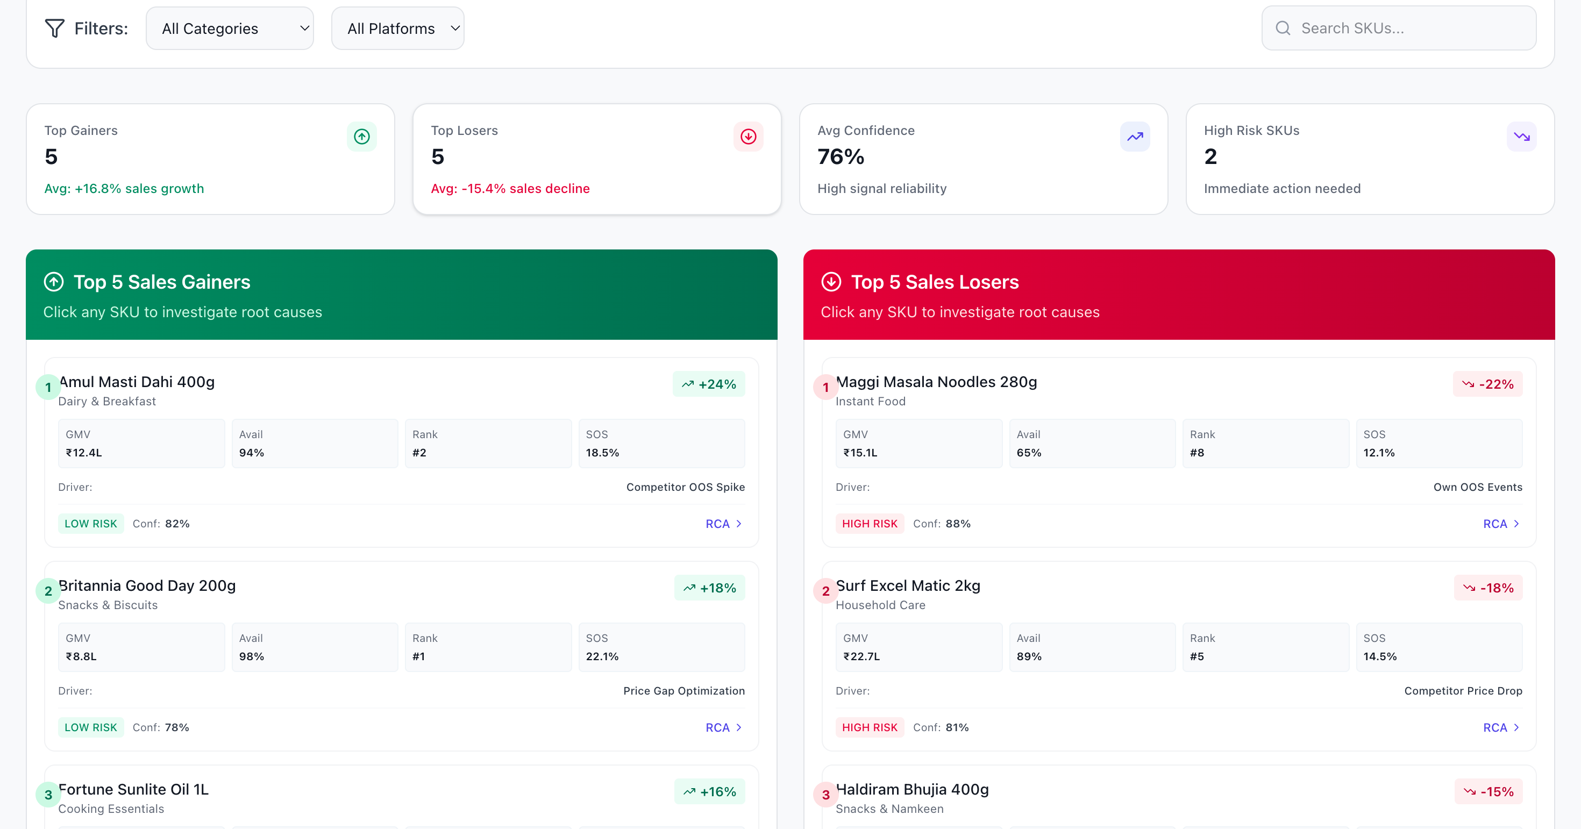
Task: Click the +16% growth badge on Fortune Sunlite Oil
Action: pyautogui.click(x=709, y=791)
